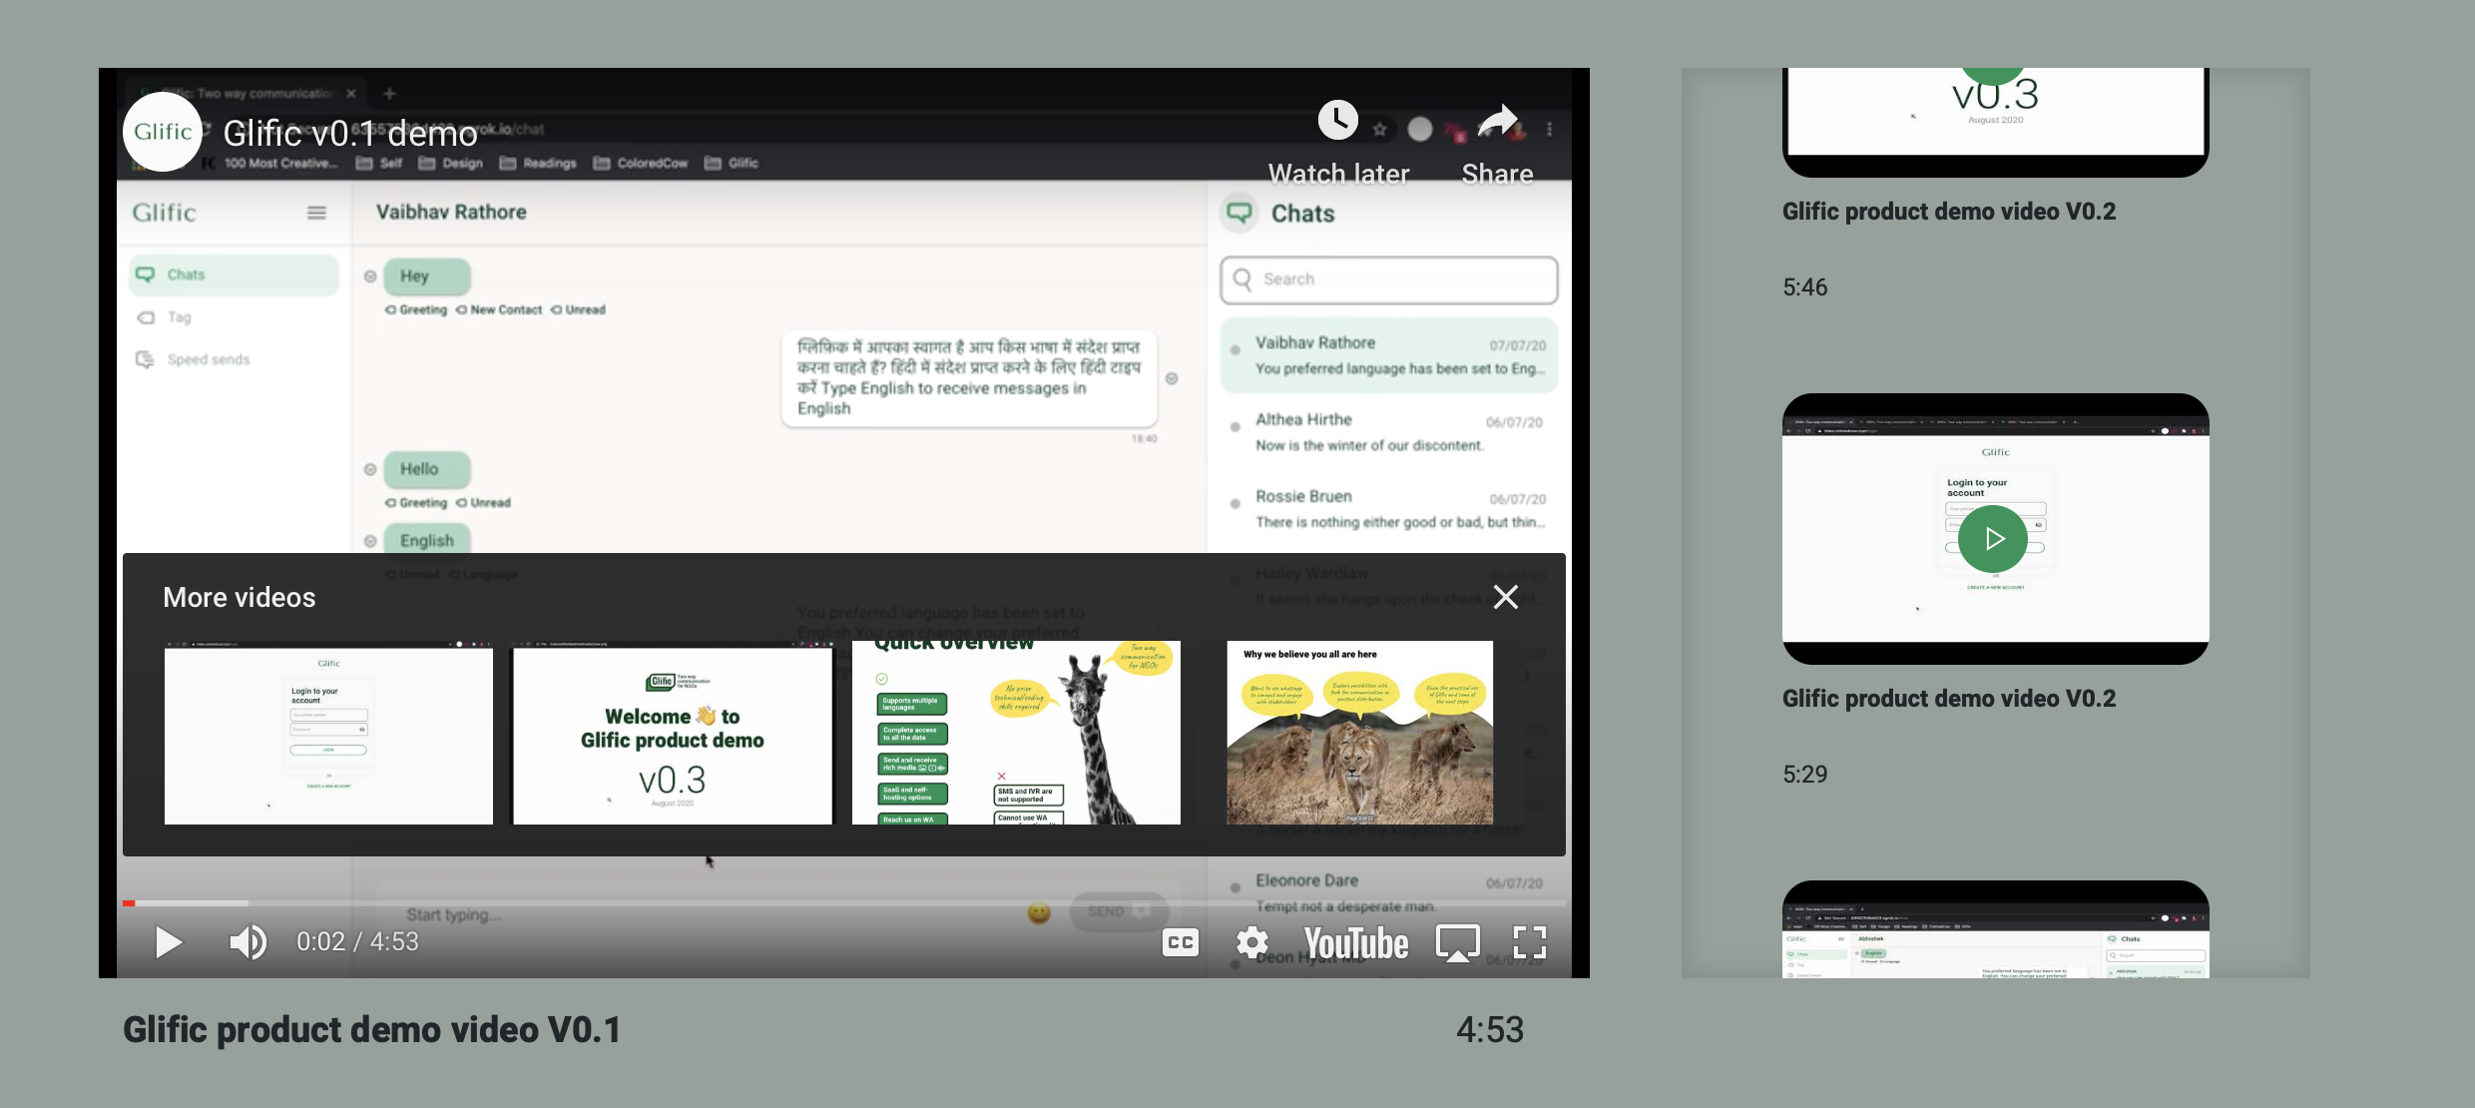Toggle closed captions on the video
The height and width of the screenshot is (1108, 2475).
pyautogui.click(x=1180, y=941)
